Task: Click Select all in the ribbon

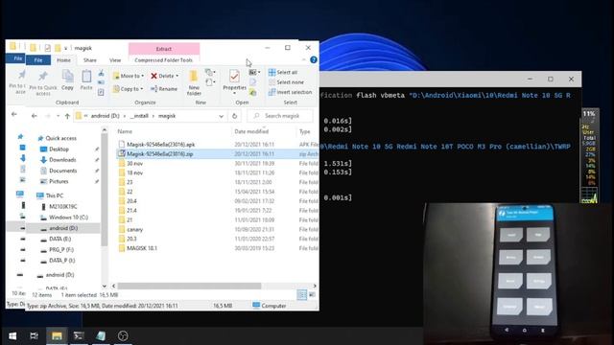Action: [x=283, y=73]
